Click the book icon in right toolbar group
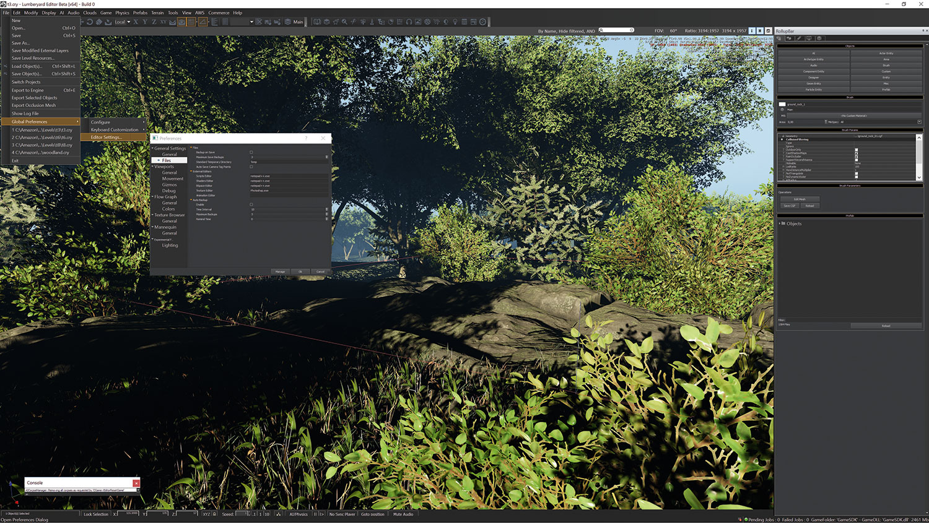 pos(317,22)
